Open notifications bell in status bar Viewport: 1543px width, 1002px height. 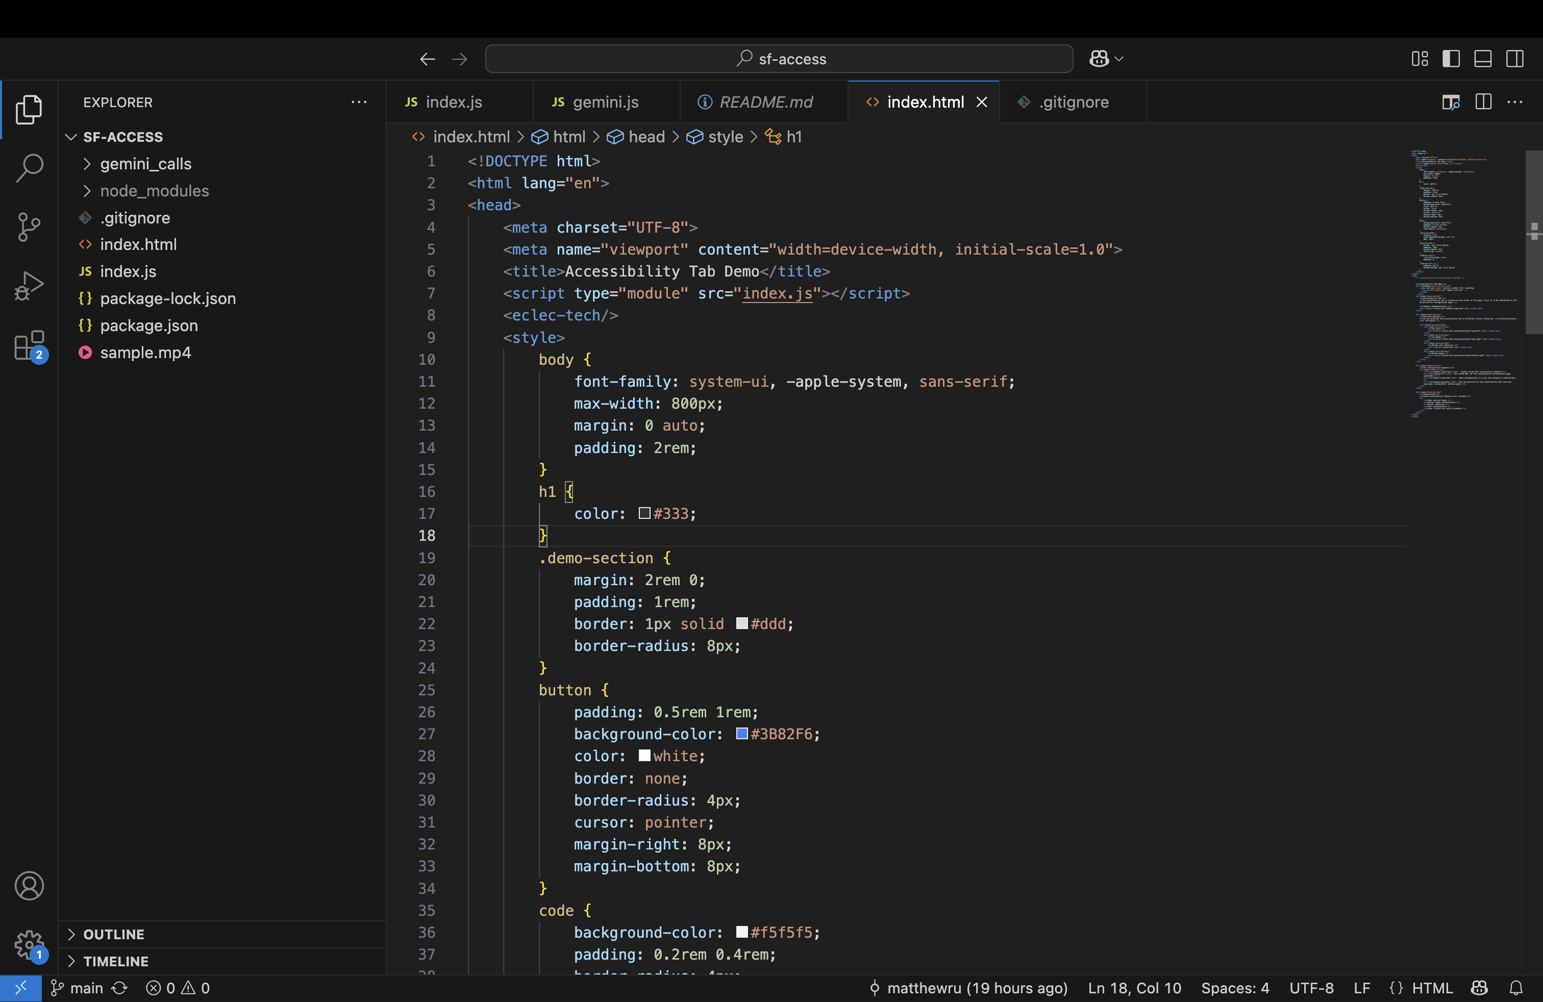(1516, 988)
